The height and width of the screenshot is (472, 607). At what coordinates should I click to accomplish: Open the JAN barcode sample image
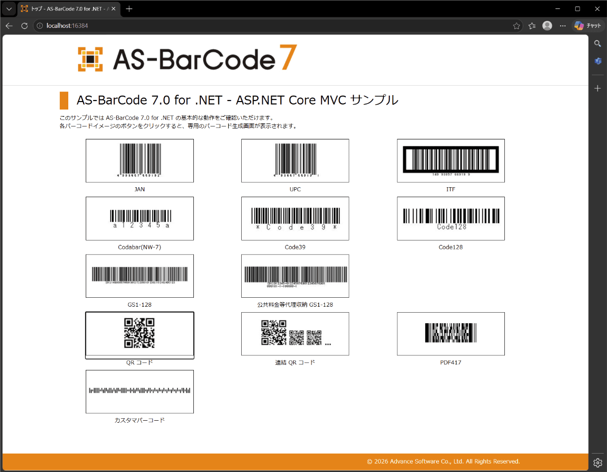tap(140, 161)
